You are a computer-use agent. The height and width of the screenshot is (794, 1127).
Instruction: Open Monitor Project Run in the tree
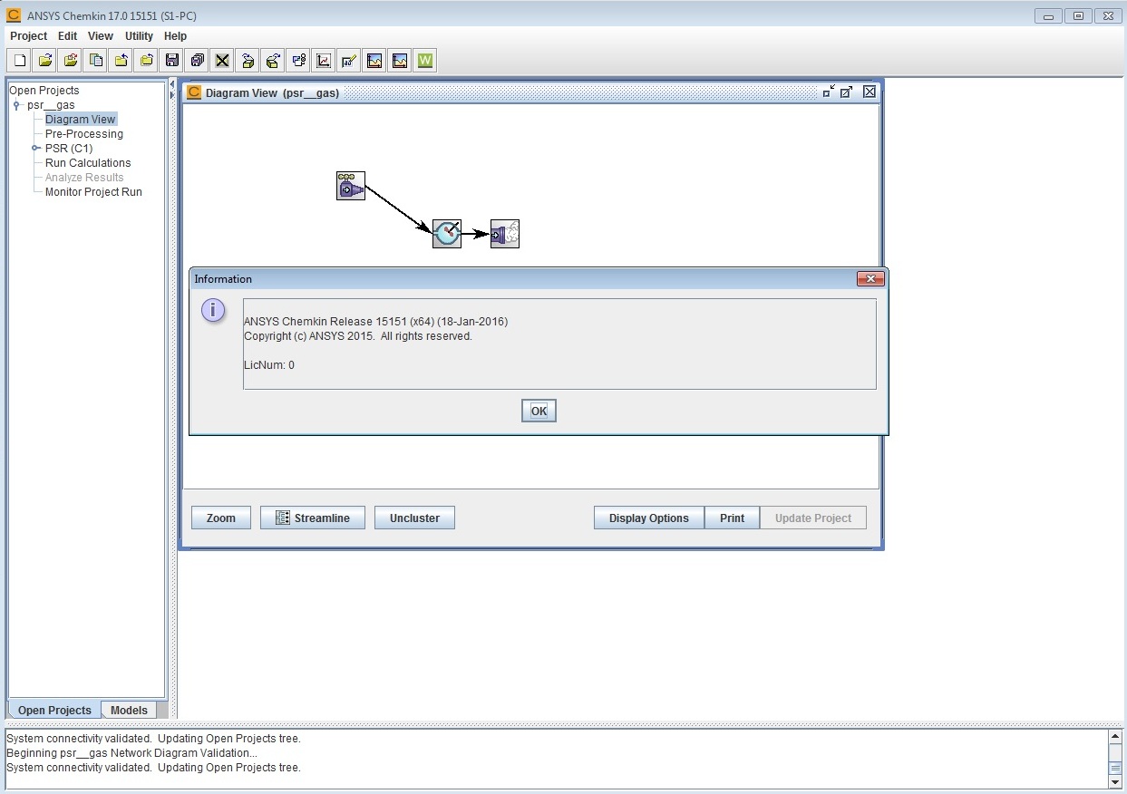[x=93, y=192]
